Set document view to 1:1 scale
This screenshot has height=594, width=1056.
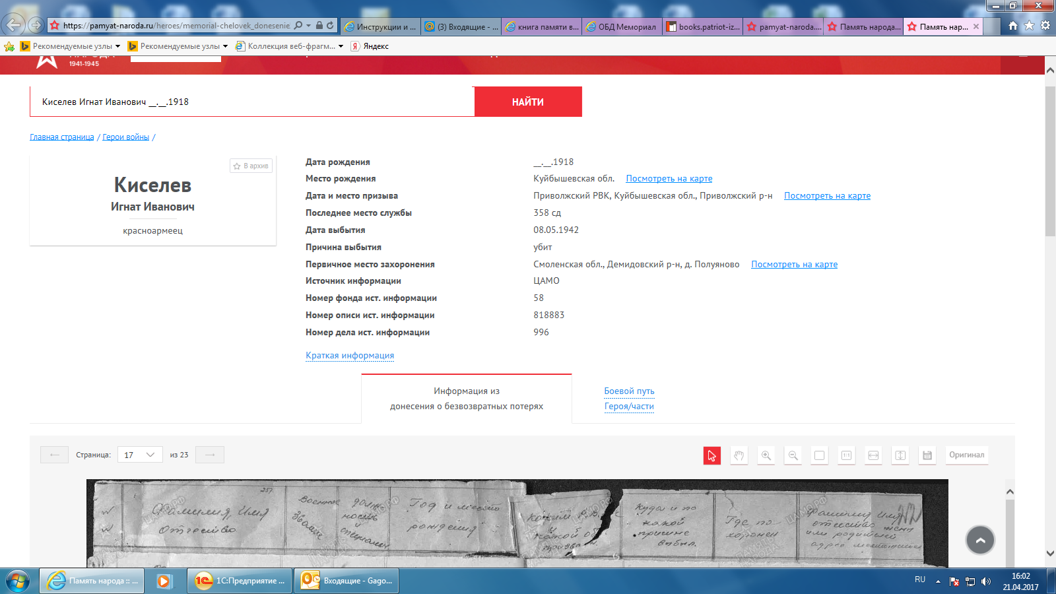(x=846, y=455)
